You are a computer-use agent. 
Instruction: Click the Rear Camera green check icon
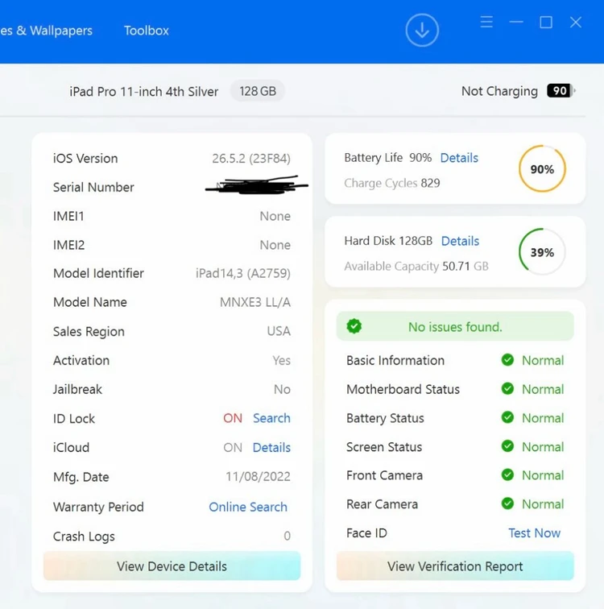[507, 503]
